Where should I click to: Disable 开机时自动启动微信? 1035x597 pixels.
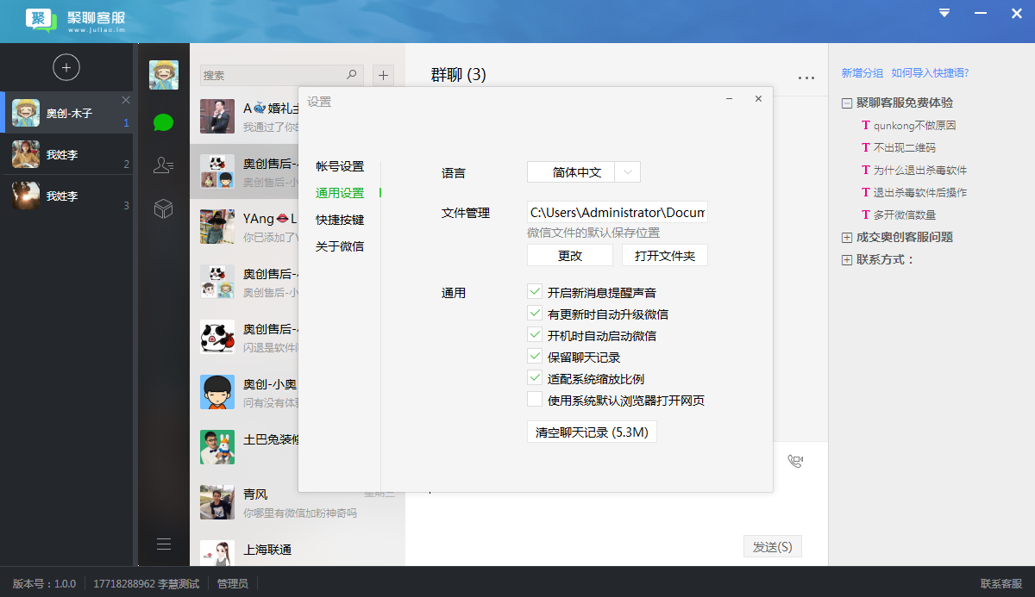(535, 335)
